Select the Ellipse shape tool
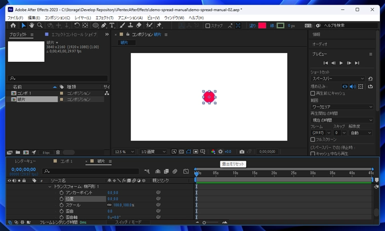The width and height of the screenshot is (385, 231). click(96, 25)
